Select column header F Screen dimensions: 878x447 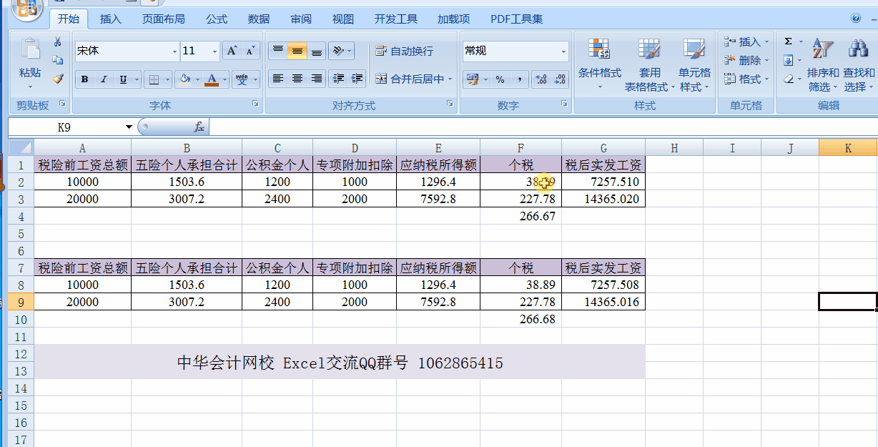(x=521, y=148)
